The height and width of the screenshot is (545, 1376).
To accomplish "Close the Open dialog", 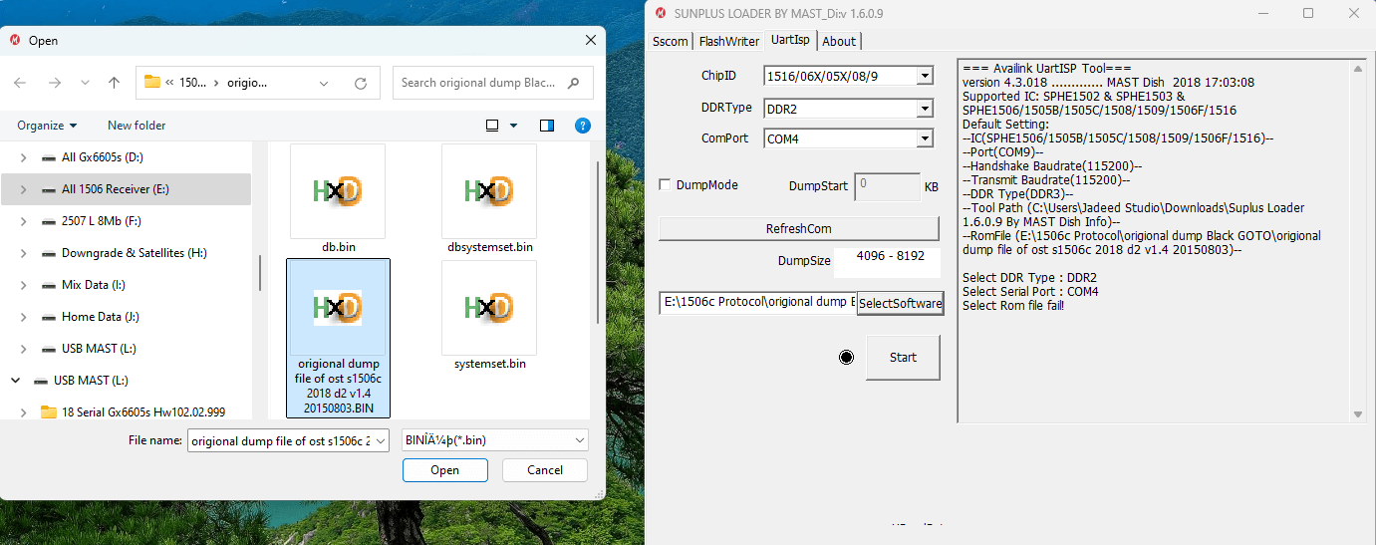I will tap(591, 40).
